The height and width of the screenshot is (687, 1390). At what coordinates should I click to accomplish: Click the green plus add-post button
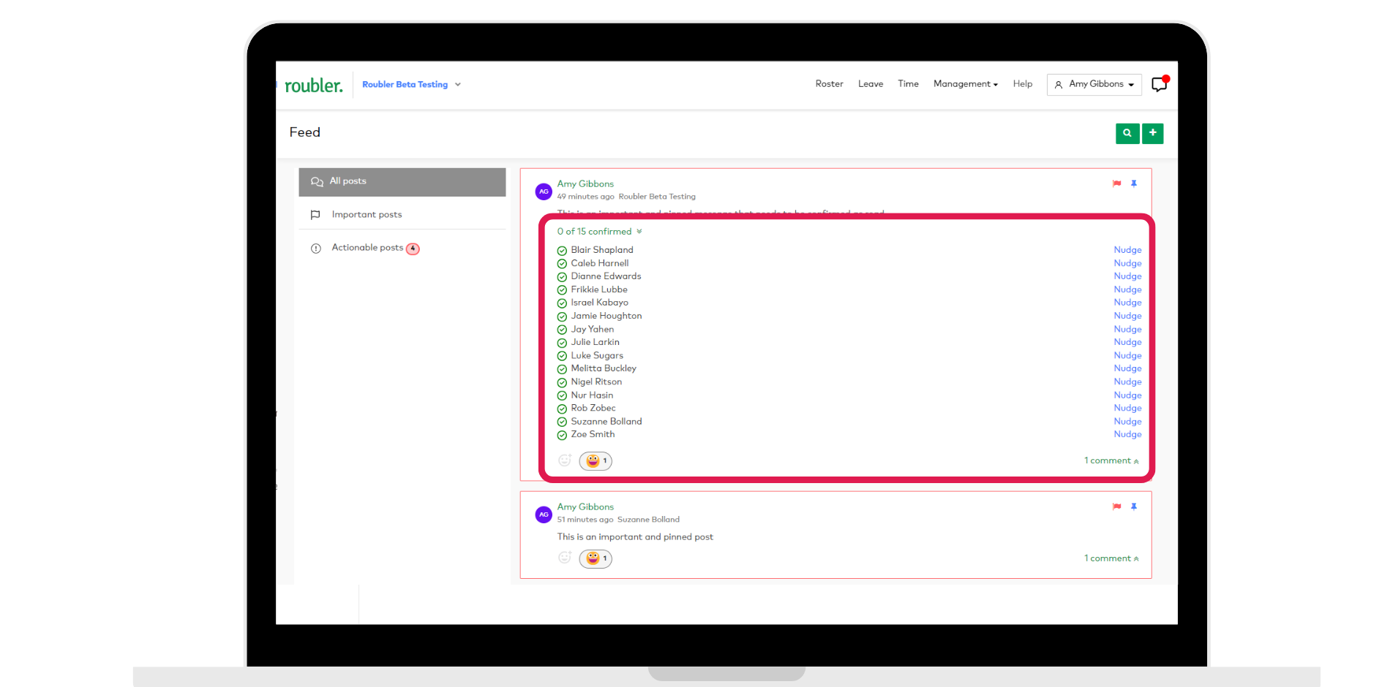pyautogui.click(x=1152, y=133)
